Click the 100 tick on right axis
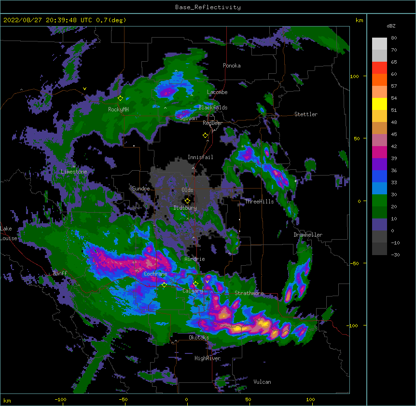The width and height of the screenshot is (416, 406). 354,76
